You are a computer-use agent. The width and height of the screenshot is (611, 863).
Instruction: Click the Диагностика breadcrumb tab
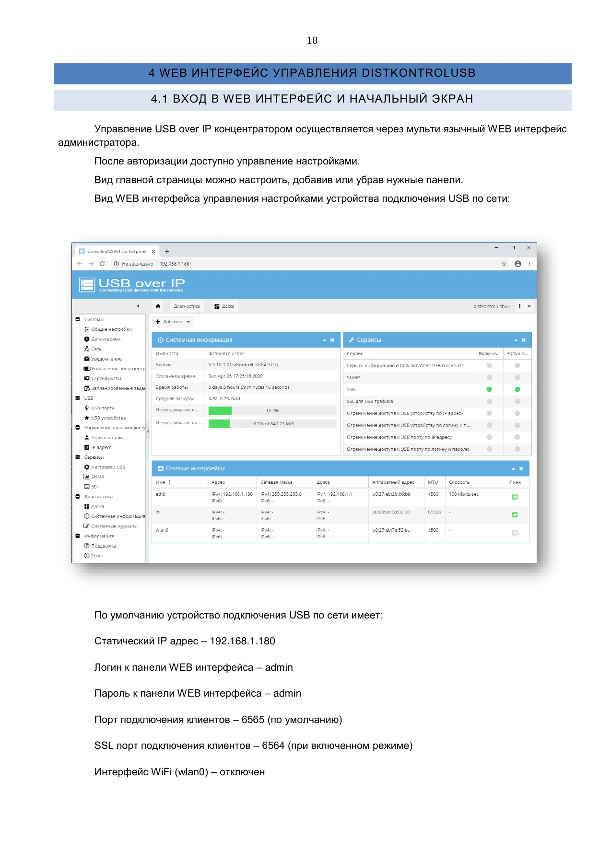187,306
